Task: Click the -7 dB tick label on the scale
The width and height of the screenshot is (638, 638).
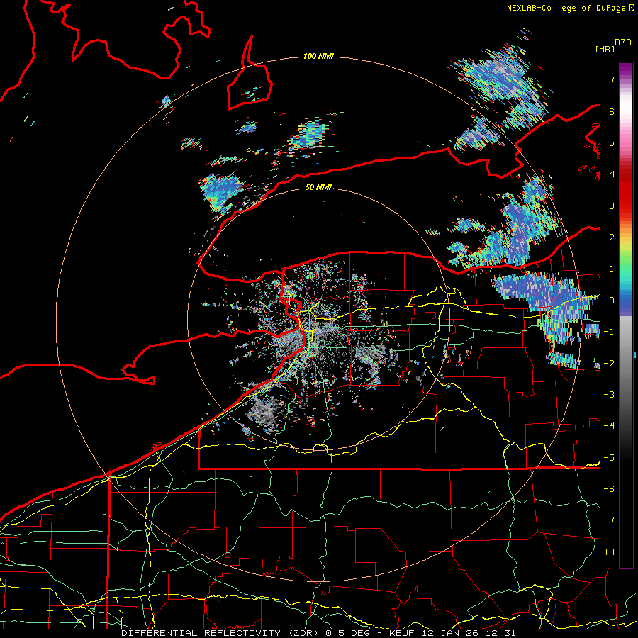Action: (x=609, y=520)
